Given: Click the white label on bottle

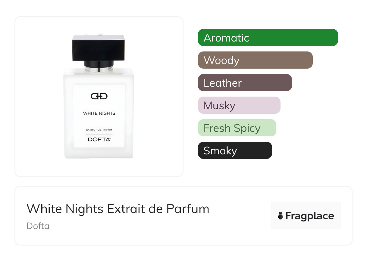Looking at the screenshot, I should (99, 116).
